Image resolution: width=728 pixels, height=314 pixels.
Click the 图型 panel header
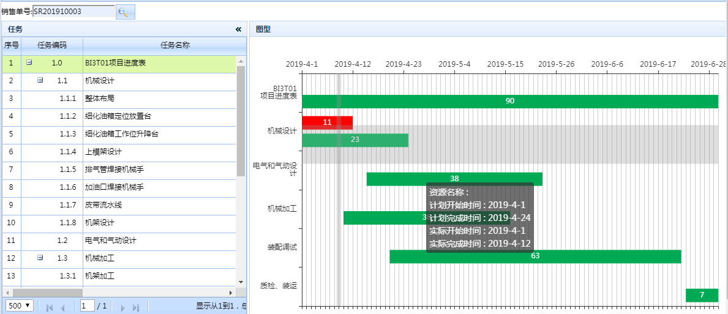[489, 29]
